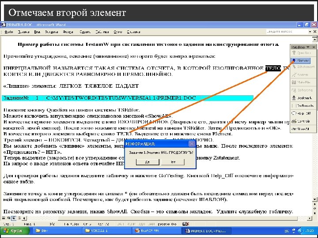Open the Вставка menu

[52, 32]
